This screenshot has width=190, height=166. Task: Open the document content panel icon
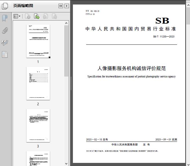click(5, 55)
